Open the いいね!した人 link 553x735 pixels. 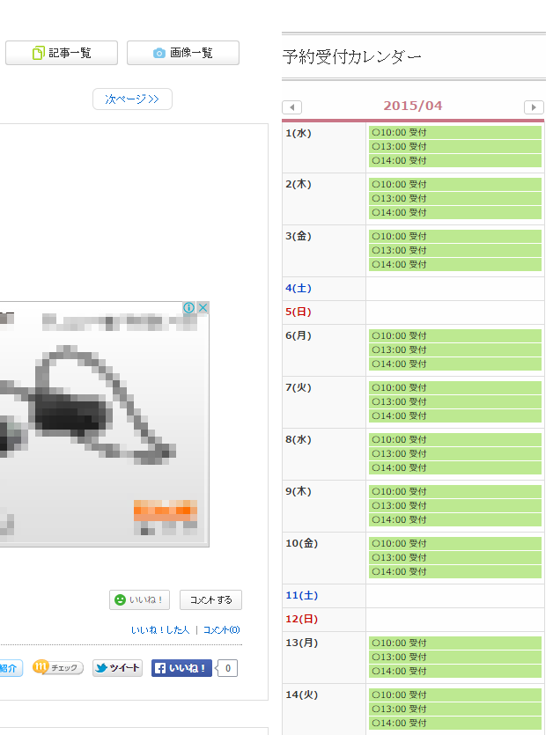click(x=160, y=630)
